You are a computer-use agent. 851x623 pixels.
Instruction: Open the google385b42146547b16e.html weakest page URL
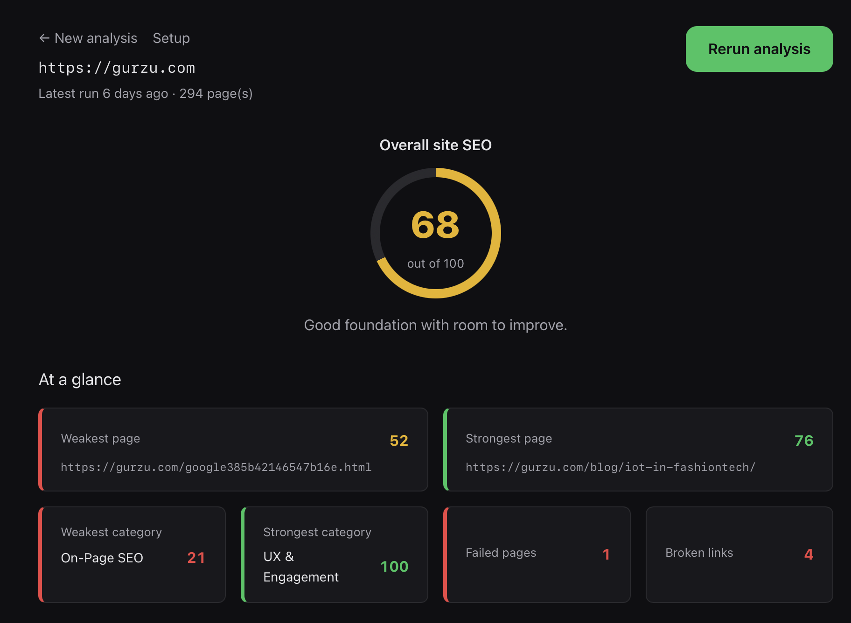[x=216, y=467]
